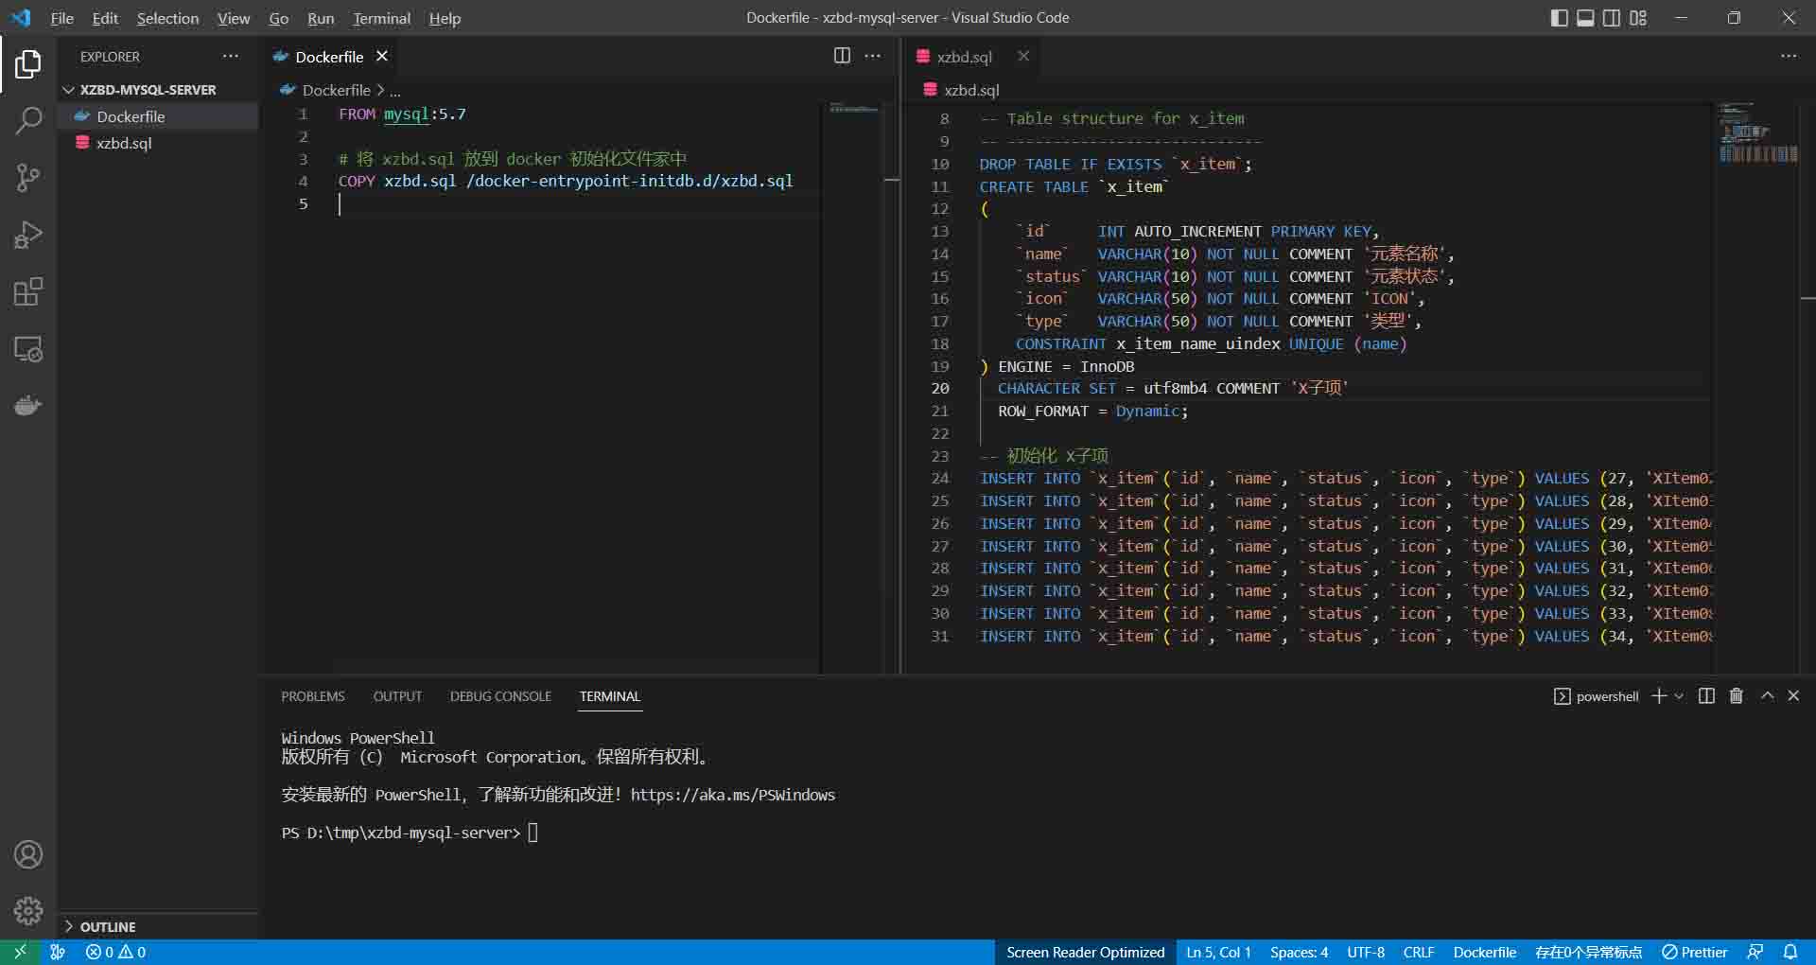The width and height of the screenshot is (1816, 965).
Task: Expand the OUTLINE section
Action: [x=107, y=927]
